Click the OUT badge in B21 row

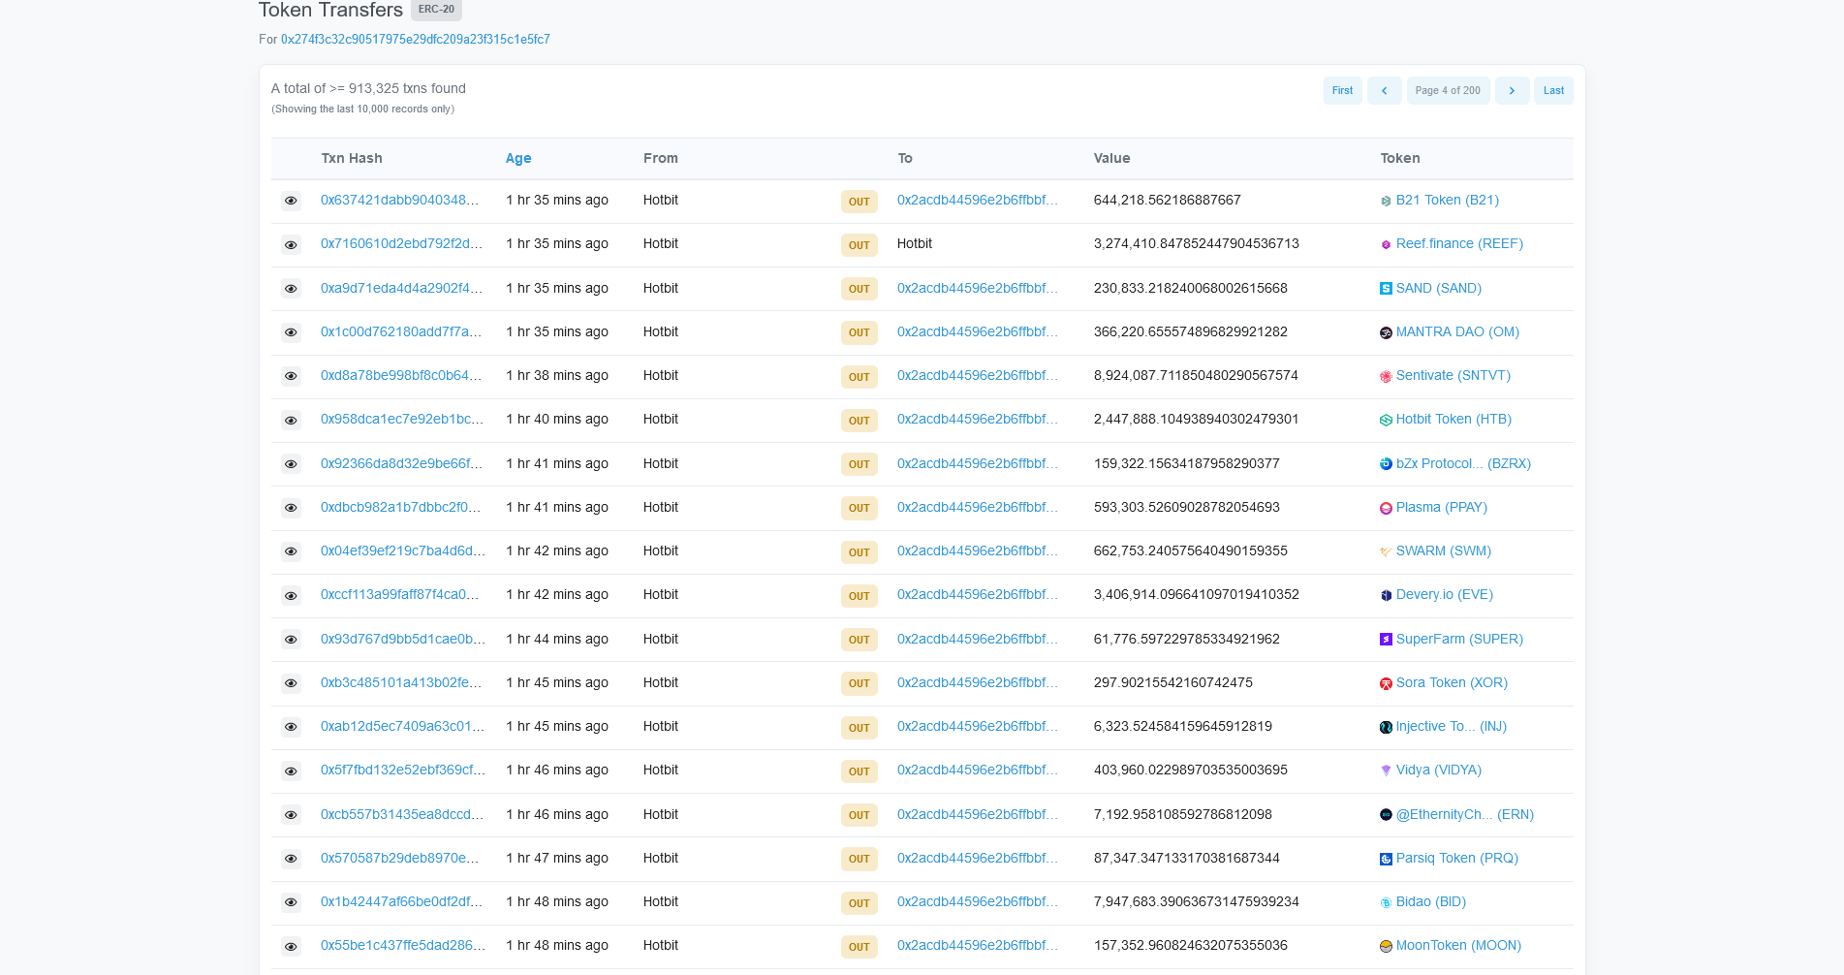(859, 202)
